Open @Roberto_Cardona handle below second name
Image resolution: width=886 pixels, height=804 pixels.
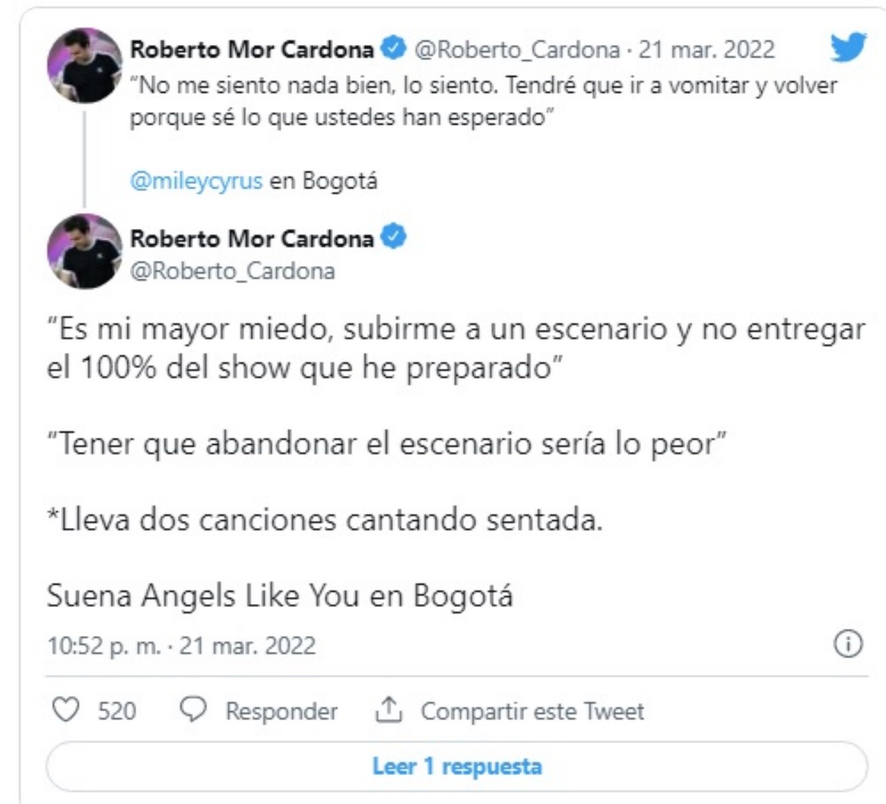click(233, 271)
